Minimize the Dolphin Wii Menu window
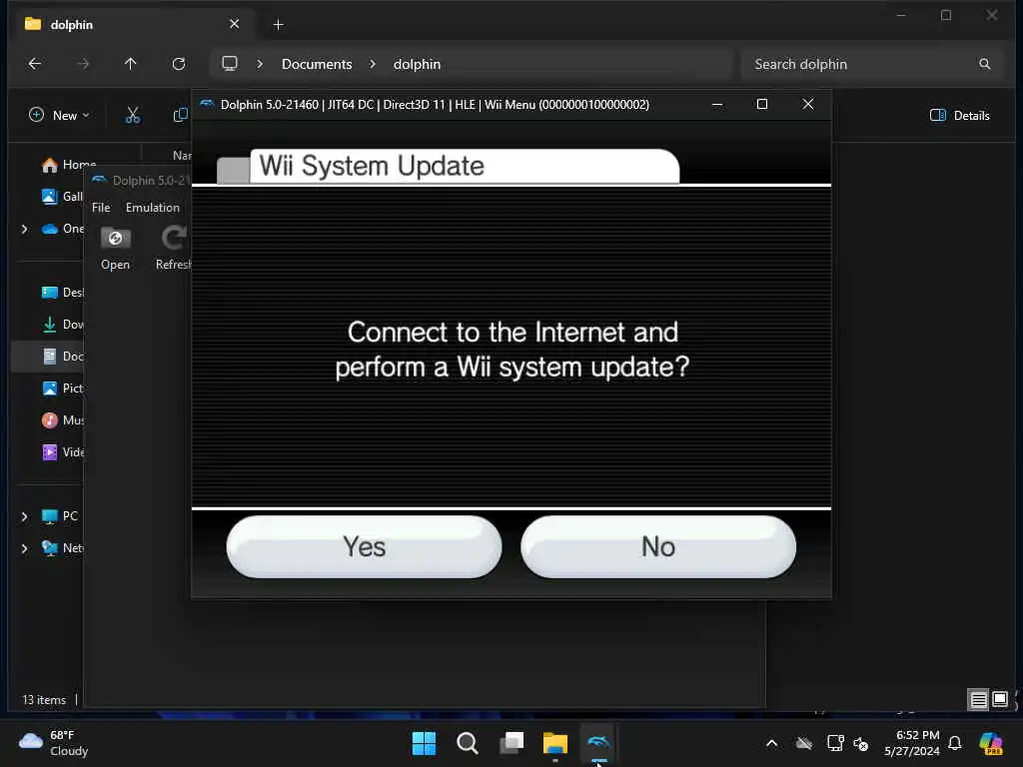1023x767 pixels. 717,104
